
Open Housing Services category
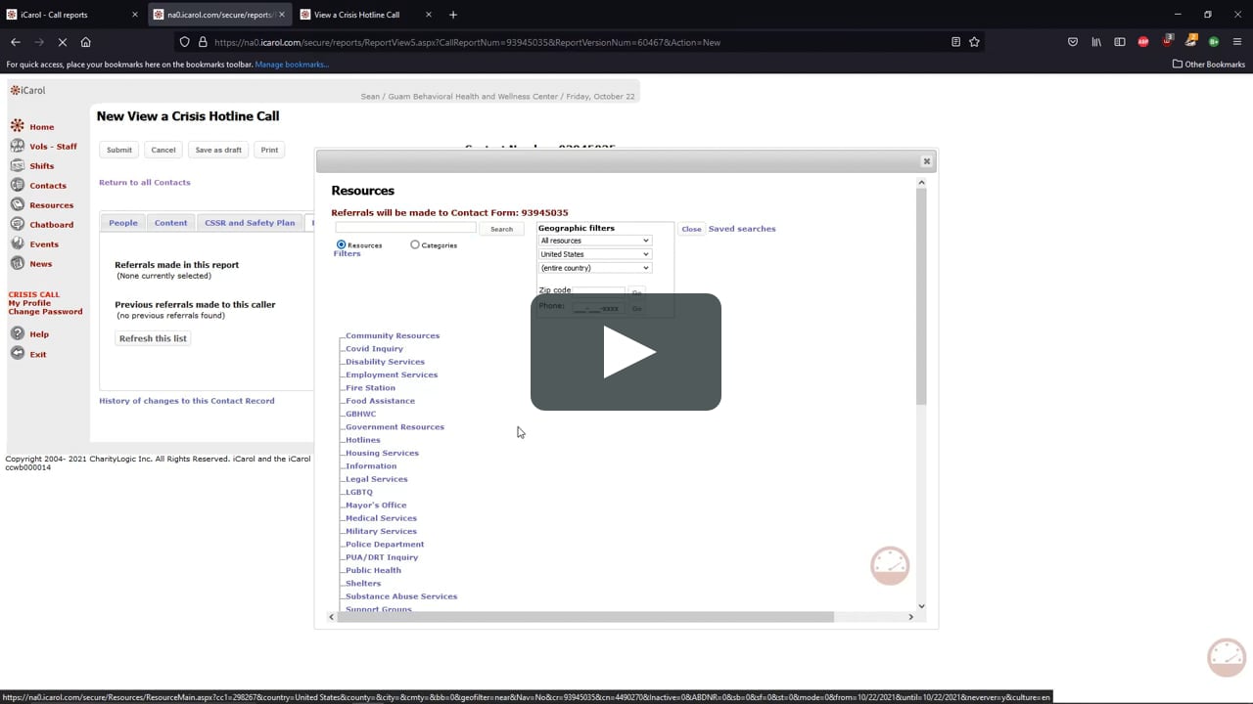382,453
